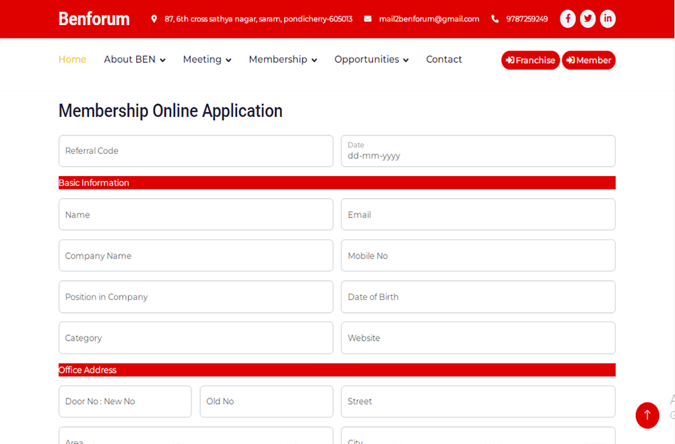
Task: Focus the Position in Company field
Action: (x=196, y=296)
